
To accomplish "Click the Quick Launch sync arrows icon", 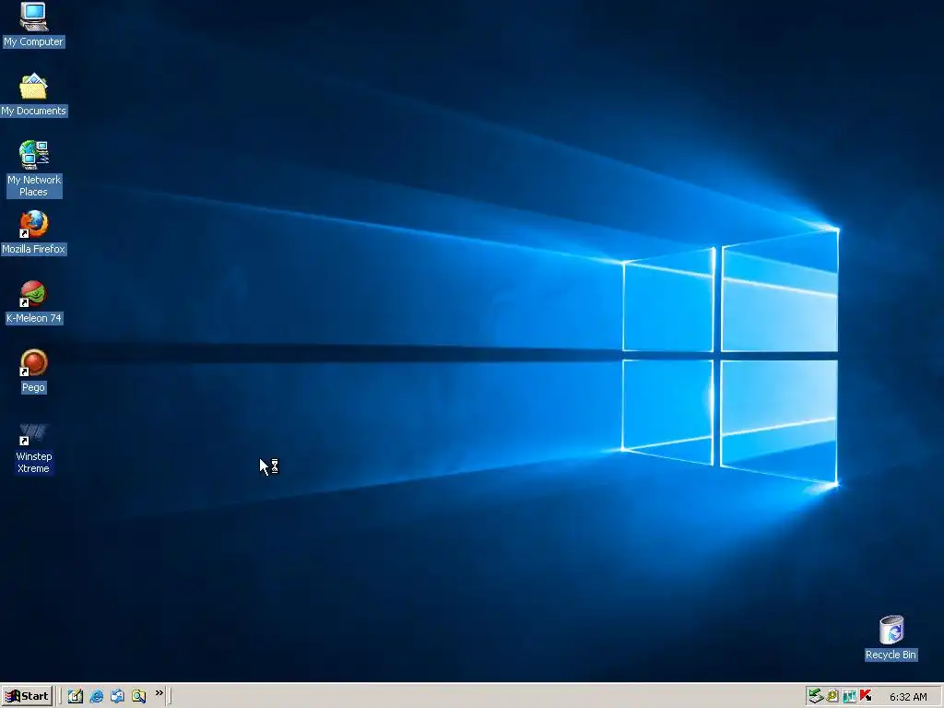I will point(117,696).
